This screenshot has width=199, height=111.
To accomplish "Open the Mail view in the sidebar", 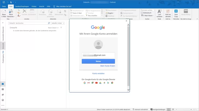I will 3,84.
